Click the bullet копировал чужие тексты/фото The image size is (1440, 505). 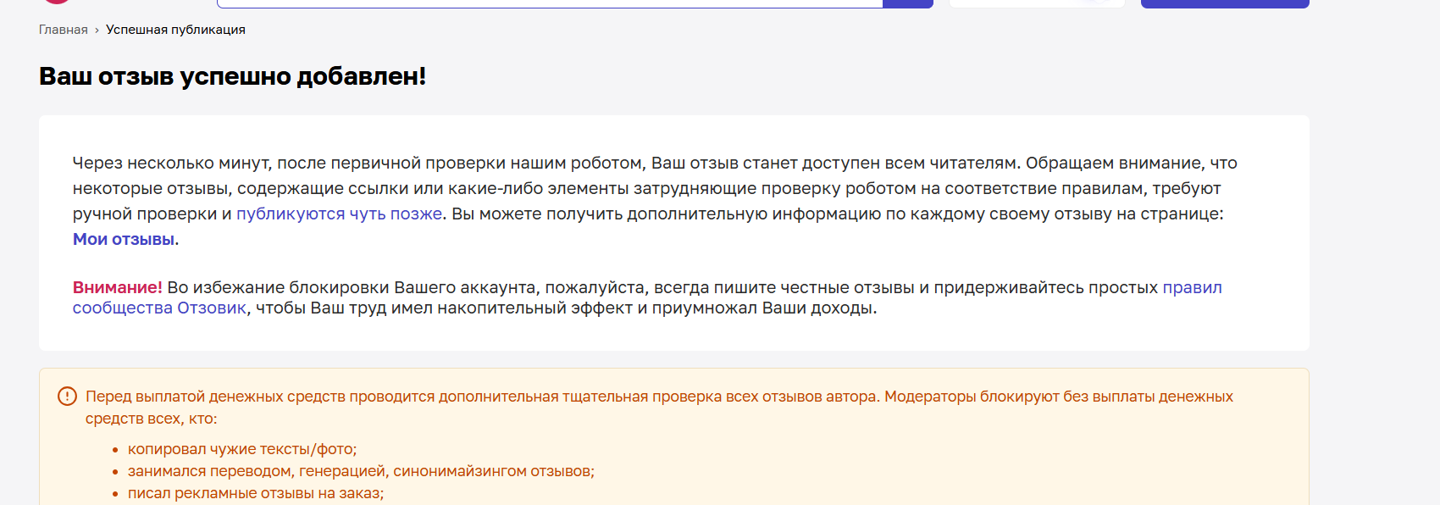click(x=242, y=449)
